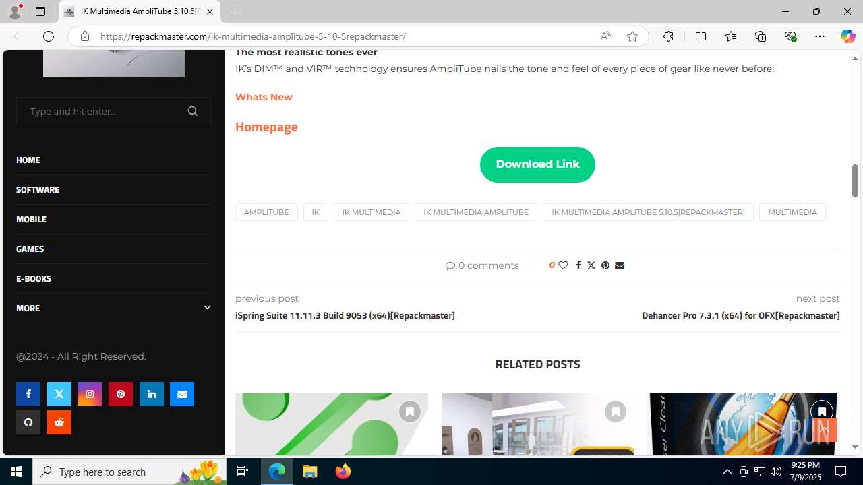Open the Pinterest sidebar social icon
This screenshot has width=863, height=485.
coord(121,394)
